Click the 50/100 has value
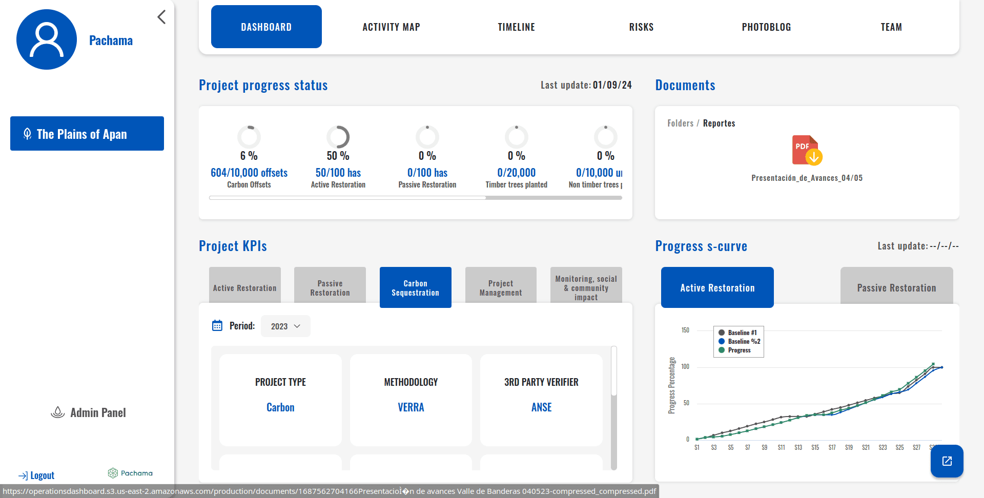984x498 pixels. (338, 173)
